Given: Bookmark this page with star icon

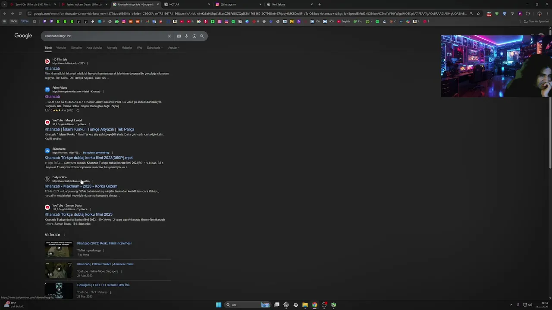Looking at the screenshot, I should coord(478,13).
